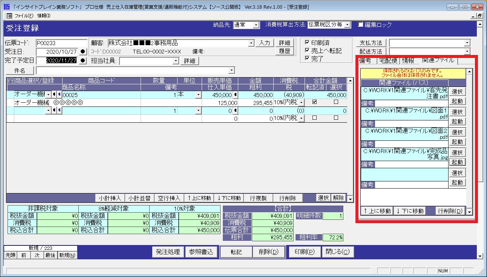Click the 転記 button

(236, 252)
